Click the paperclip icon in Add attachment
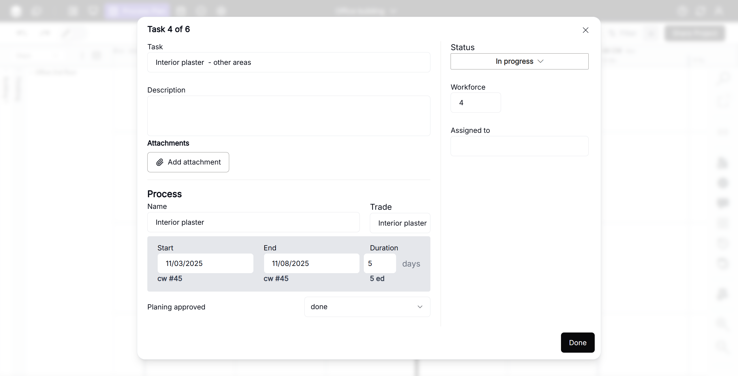Screen dimensions: 738x376 pyautogui.click(x=160, y=162)
